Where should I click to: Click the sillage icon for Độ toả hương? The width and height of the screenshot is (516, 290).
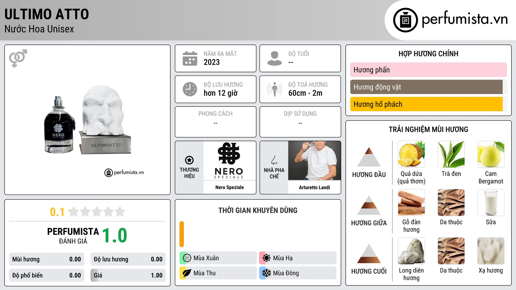coord(275,89)
